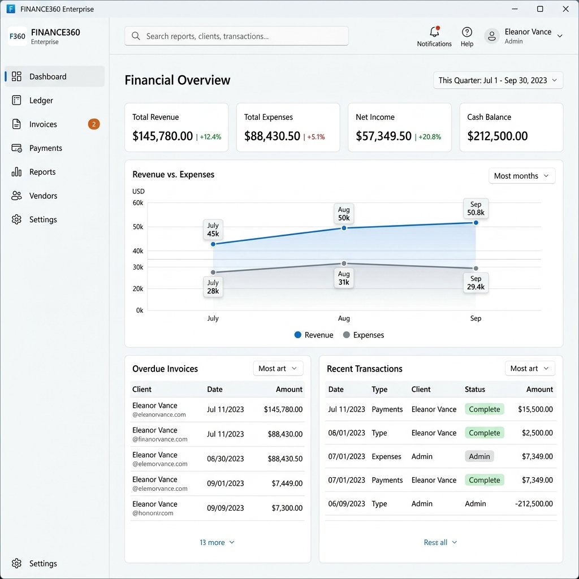Open the This Quarter date range dropdown

[498, 80]
